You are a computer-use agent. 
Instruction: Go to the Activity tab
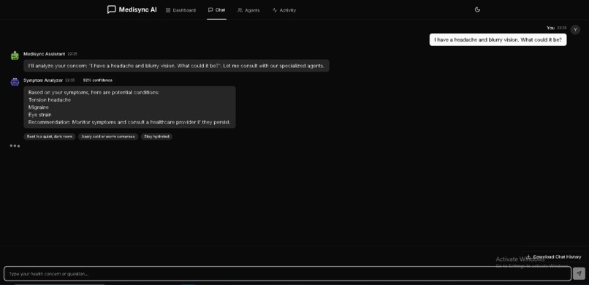coord(284,10)
